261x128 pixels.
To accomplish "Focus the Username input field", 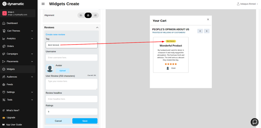I will [x=71, y=58].
